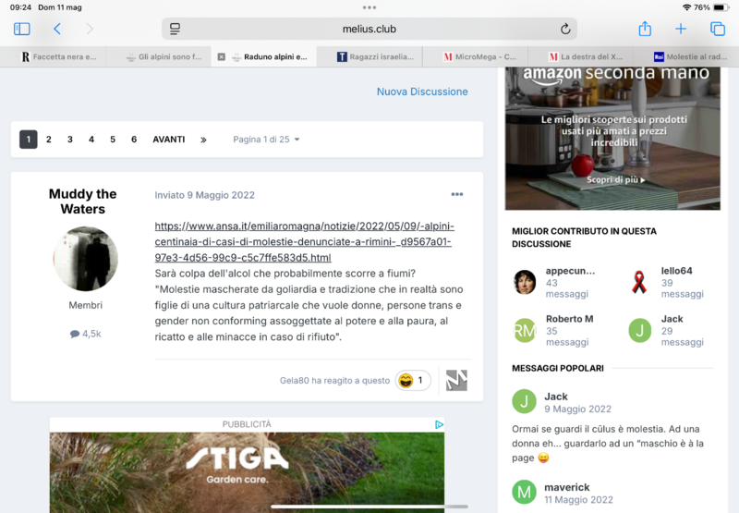
Task: Click the Nuova Discussione link
Action: 422,92
